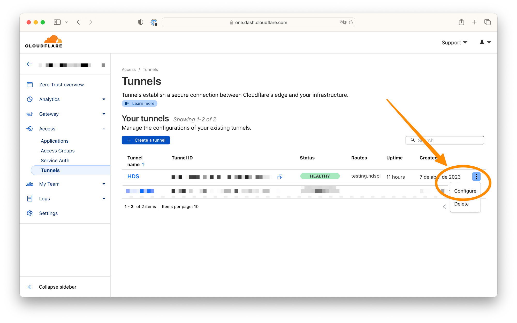Click the translate icon in address bar

click(343, 22)
